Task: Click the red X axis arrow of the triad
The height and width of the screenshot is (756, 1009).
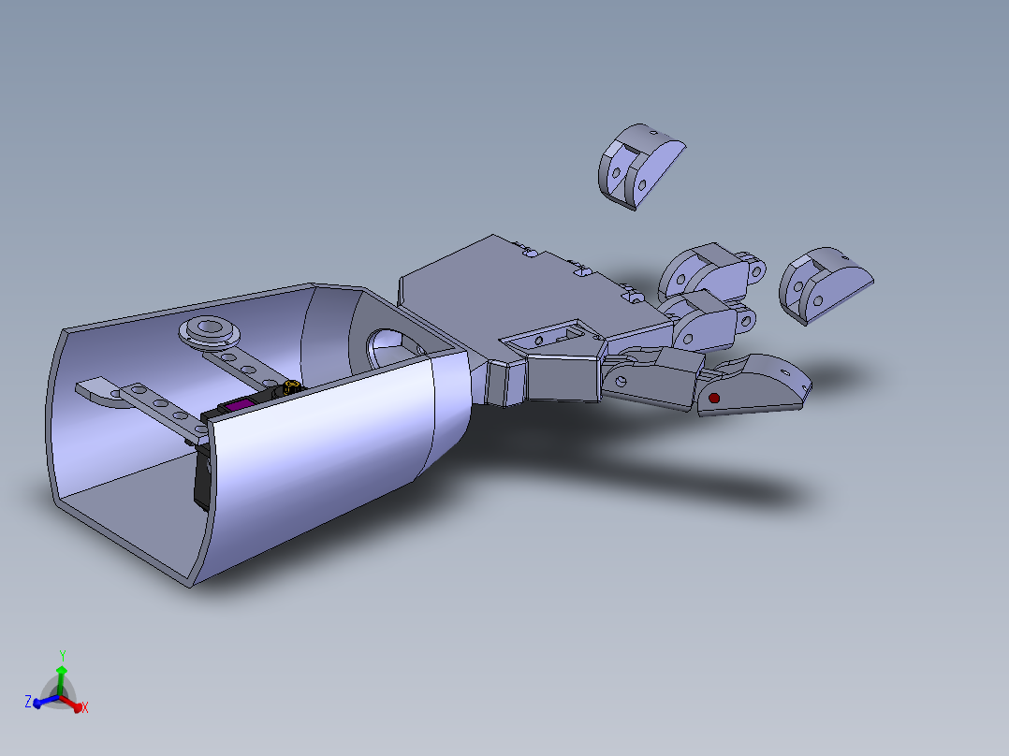Action: (x=73, y=704)
